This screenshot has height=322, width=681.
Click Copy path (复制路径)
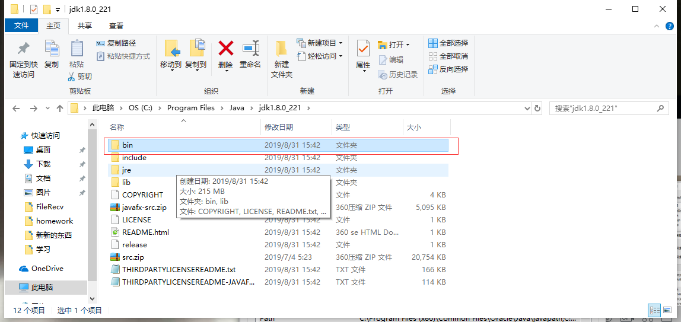pos(116,43)
